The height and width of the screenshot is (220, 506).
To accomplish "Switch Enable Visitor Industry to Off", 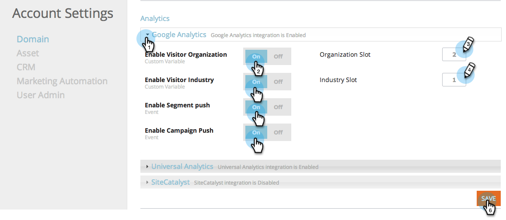I will 279,82.
